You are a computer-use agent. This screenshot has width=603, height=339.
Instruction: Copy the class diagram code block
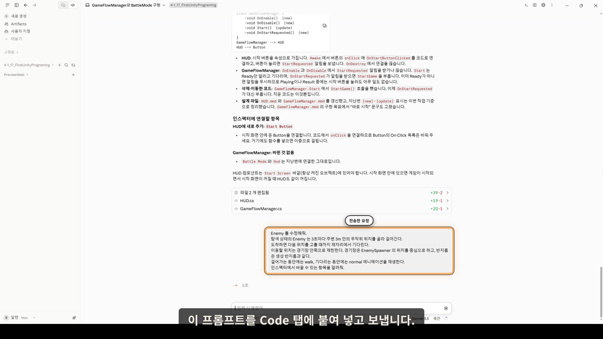click(x=324, y=26)
